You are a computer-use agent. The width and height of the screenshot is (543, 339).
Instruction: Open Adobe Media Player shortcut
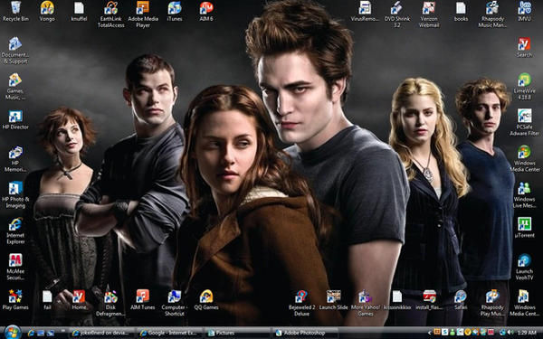143,14
